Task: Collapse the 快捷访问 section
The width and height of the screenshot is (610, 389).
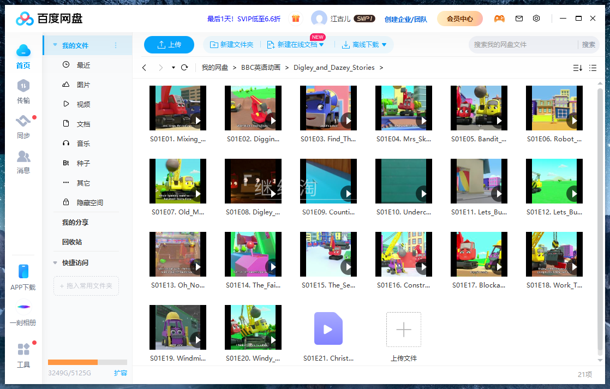Action: [x=55, y=263]
